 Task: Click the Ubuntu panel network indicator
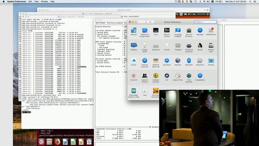coord(177,15)
